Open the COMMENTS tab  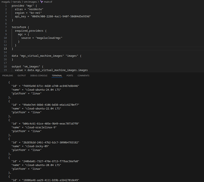click(83, 76)
